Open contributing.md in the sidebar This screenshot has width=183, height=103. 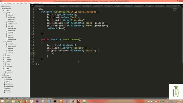pyautogui.click(x=9, y=87)
